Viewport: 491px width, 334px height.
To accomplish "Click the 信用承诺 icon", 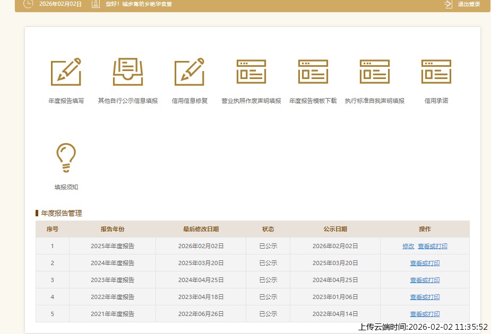I will (436, 72).
